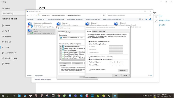Image resolution: width=174 pixels, height=98 pixels.
Task: Open Wi-Fi page in Settings sidebar
Action: coord(7,31)
